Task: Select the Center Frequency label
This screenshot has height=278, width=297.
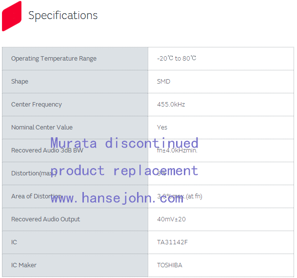Action: (x=37, y=105)
